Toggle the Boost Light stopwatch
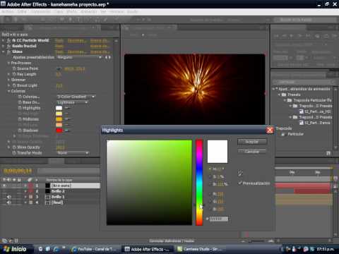The width and height of the screenshot is (339, 254). click(x=14, y=85)
